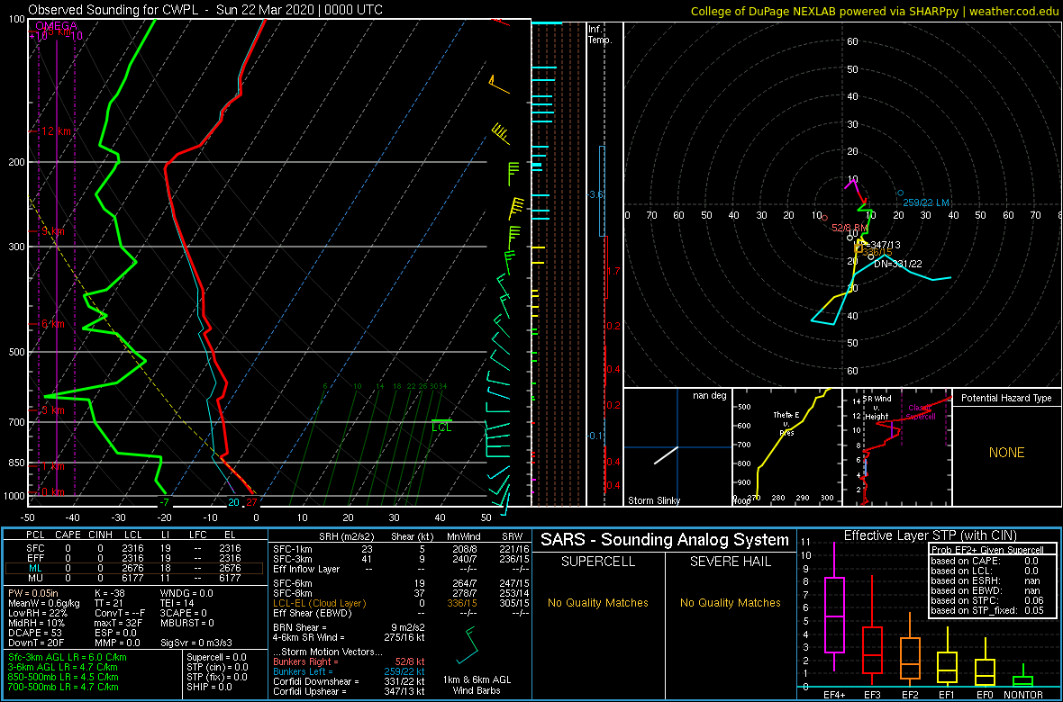
Task: Click the Bunkers Right storm motion entry
Action: [x=348, y=661]
